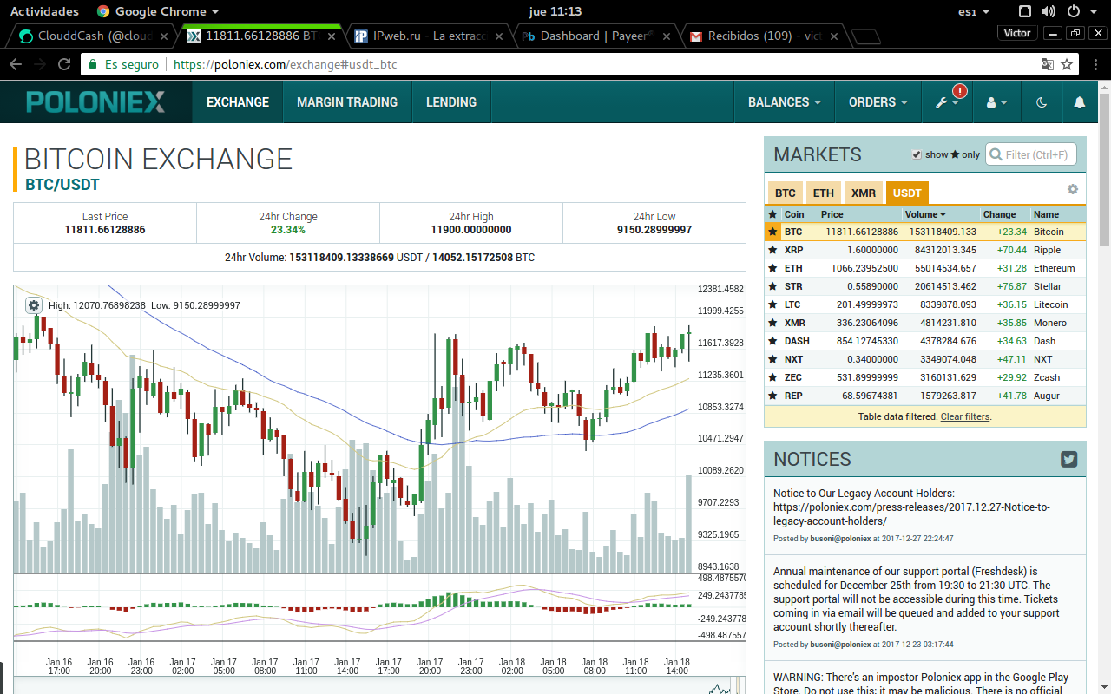Screen dimensions: 1111x694
Task: Open the chart settings gear icon
Action: pos(33,305)
